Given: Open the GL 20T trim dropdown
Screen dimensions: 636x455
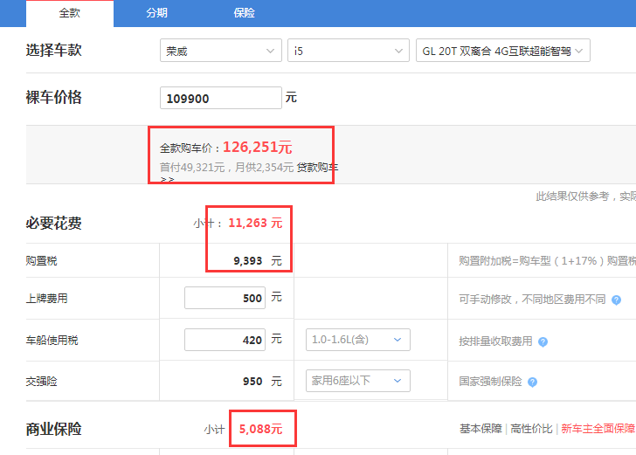Looking at the screenshot, I should click(503, 51).
